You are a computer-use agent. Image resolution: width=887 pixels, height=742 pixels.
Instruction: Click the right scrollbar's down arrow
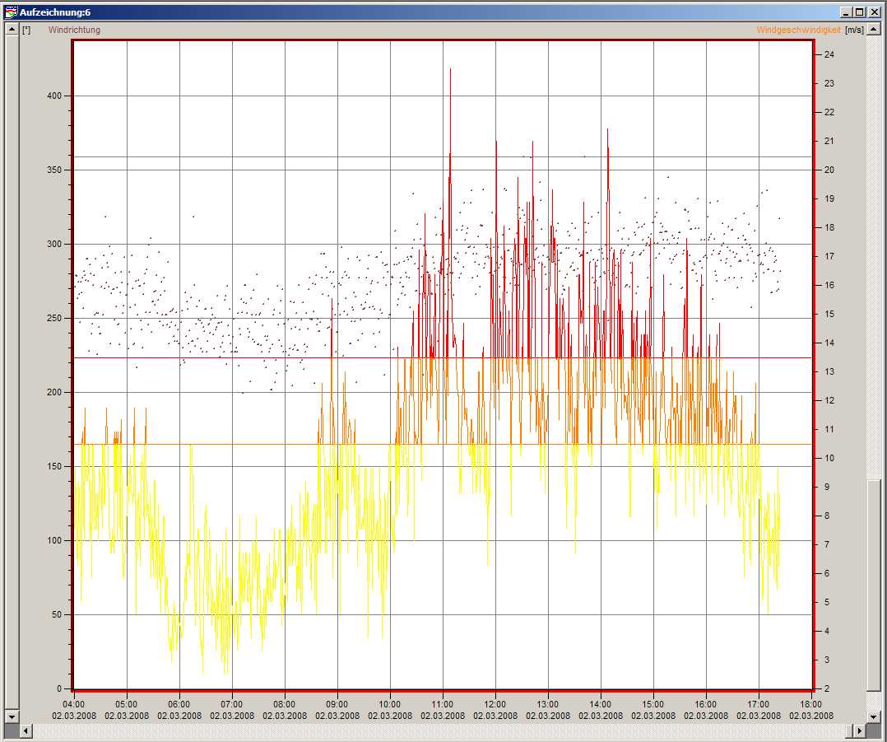tap(874, 716)
